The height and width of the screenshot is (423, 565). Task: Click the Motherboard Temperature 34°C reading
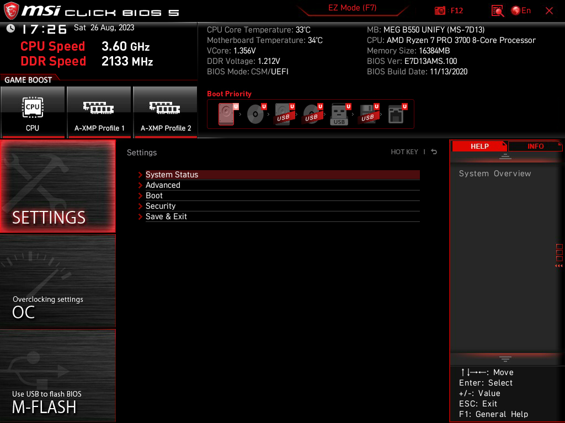pyautogui.click(x=264, y=40)
